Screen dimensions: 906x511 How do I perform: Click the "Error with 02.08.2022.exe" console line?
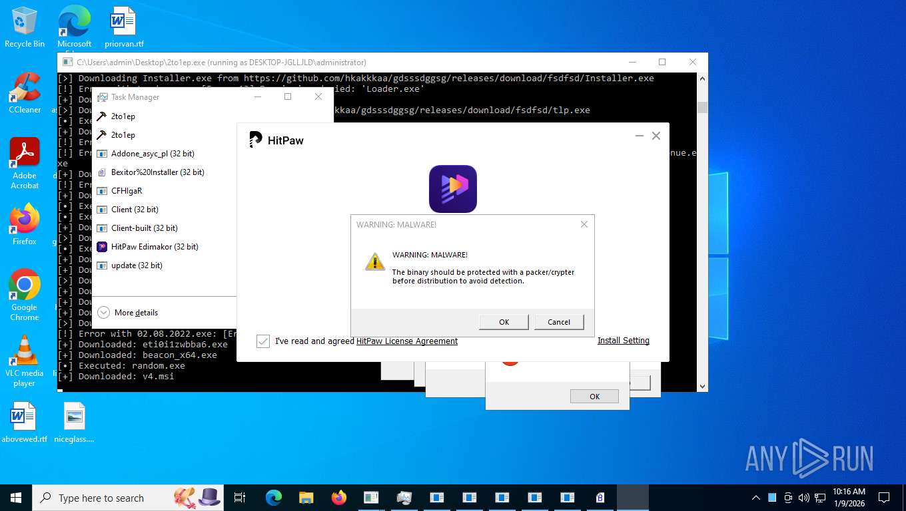tap(147, 334)
